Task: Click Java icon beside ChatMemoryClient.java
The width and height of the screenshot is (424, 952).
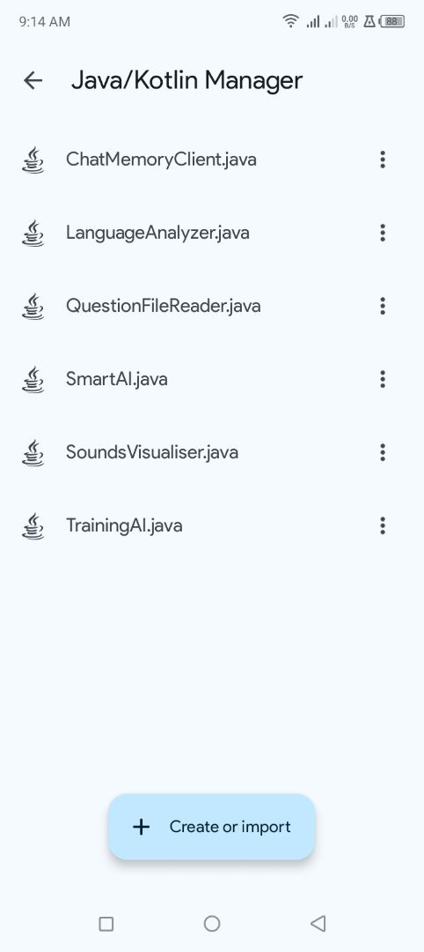Action: [33, 160]
